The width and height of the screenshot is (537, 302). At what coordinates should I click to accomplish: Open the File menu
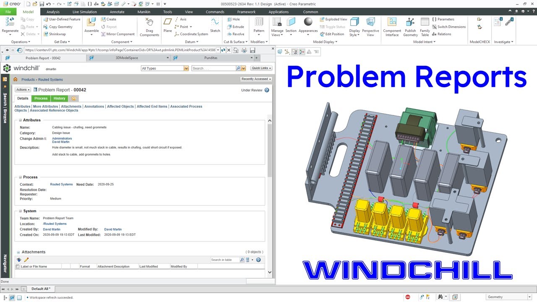(8, 12)
